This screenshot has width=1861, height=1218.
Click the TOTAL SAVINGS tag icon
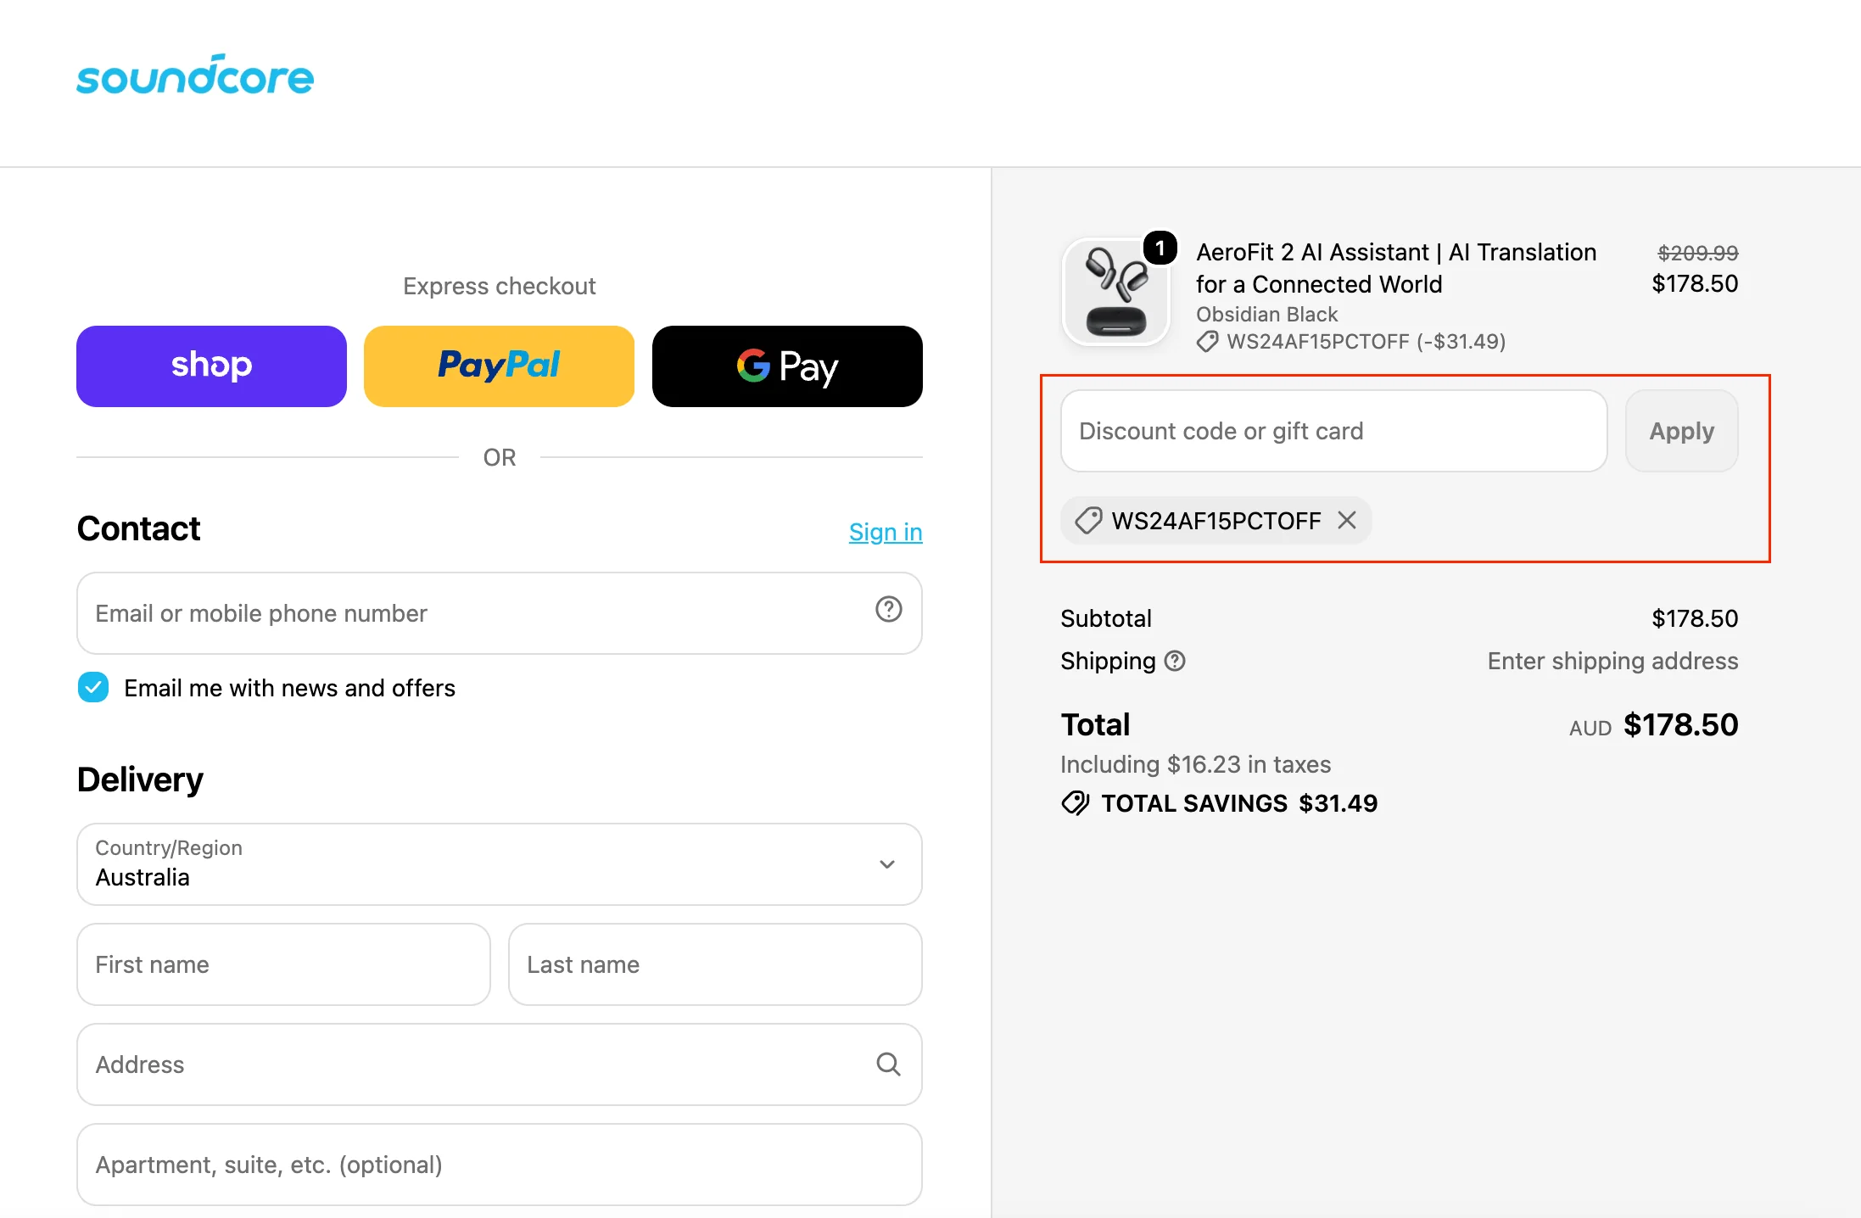1076,802
